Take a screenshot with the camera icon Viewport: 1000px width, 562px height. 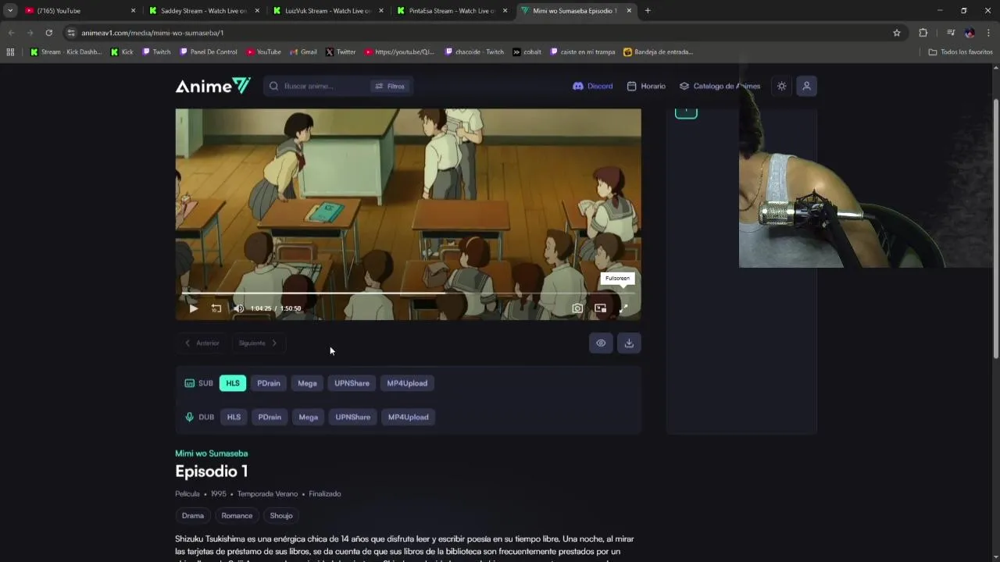(577, 308)
